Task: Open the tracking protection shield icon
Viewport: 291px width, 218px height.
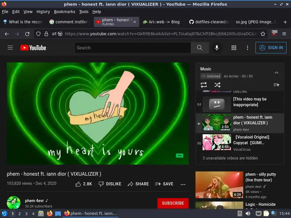Action: [x=38, y=34]
